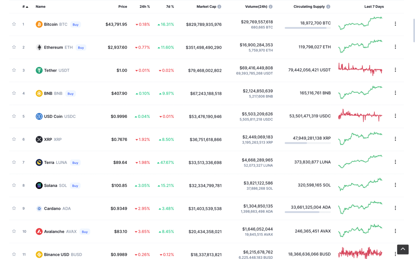The image size is (415, 259).
Task: Open the USD Coin name link
Action: point(53,117)
